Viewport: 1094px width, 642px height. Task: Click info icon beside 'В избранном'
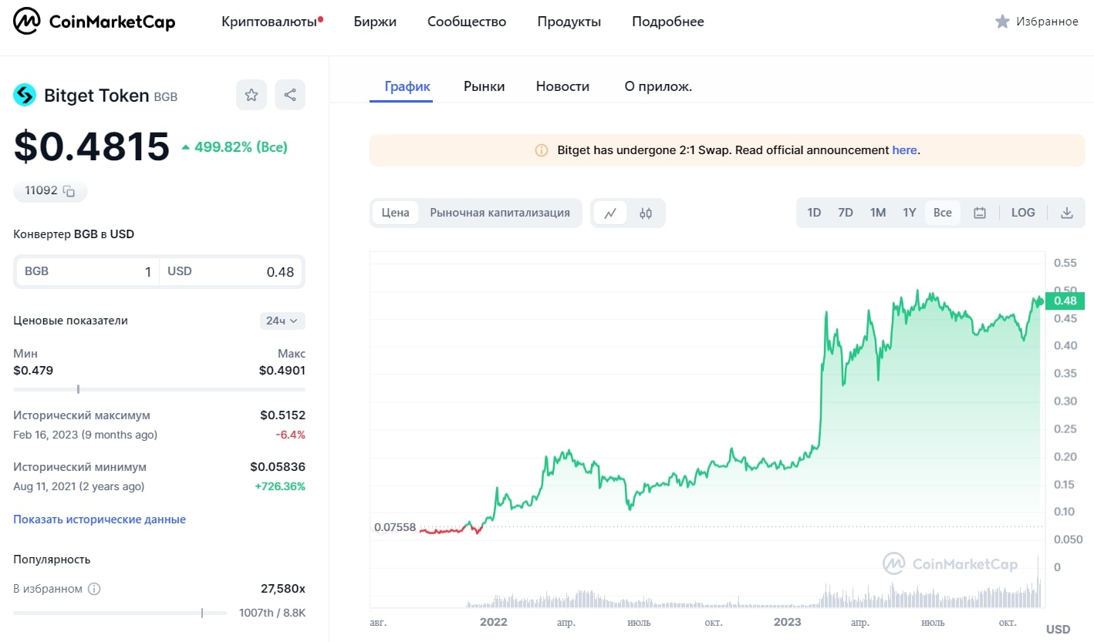coord(94,589)
